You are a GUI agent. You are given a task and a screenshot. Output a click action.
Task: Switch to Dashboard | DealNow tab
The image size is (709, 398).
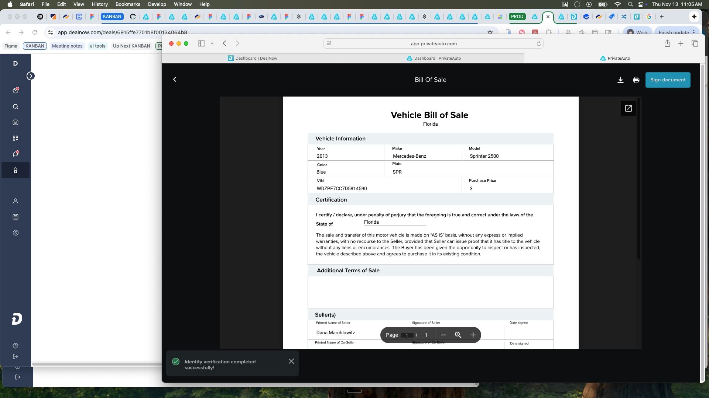[252, 58]
